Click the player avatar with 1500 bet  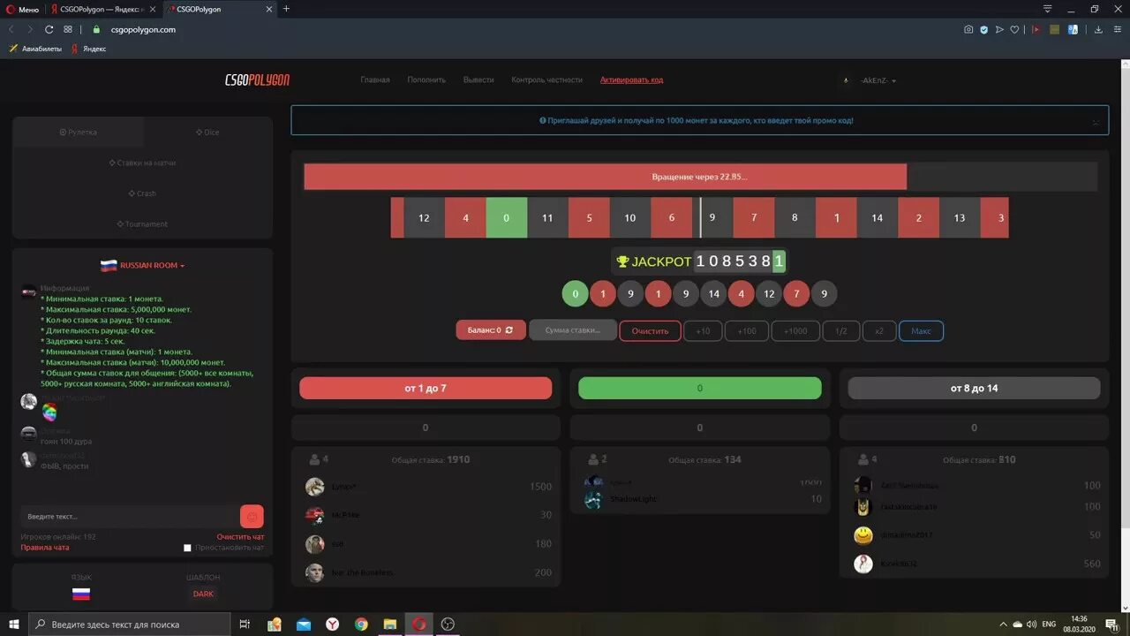[x=315, y=487]
